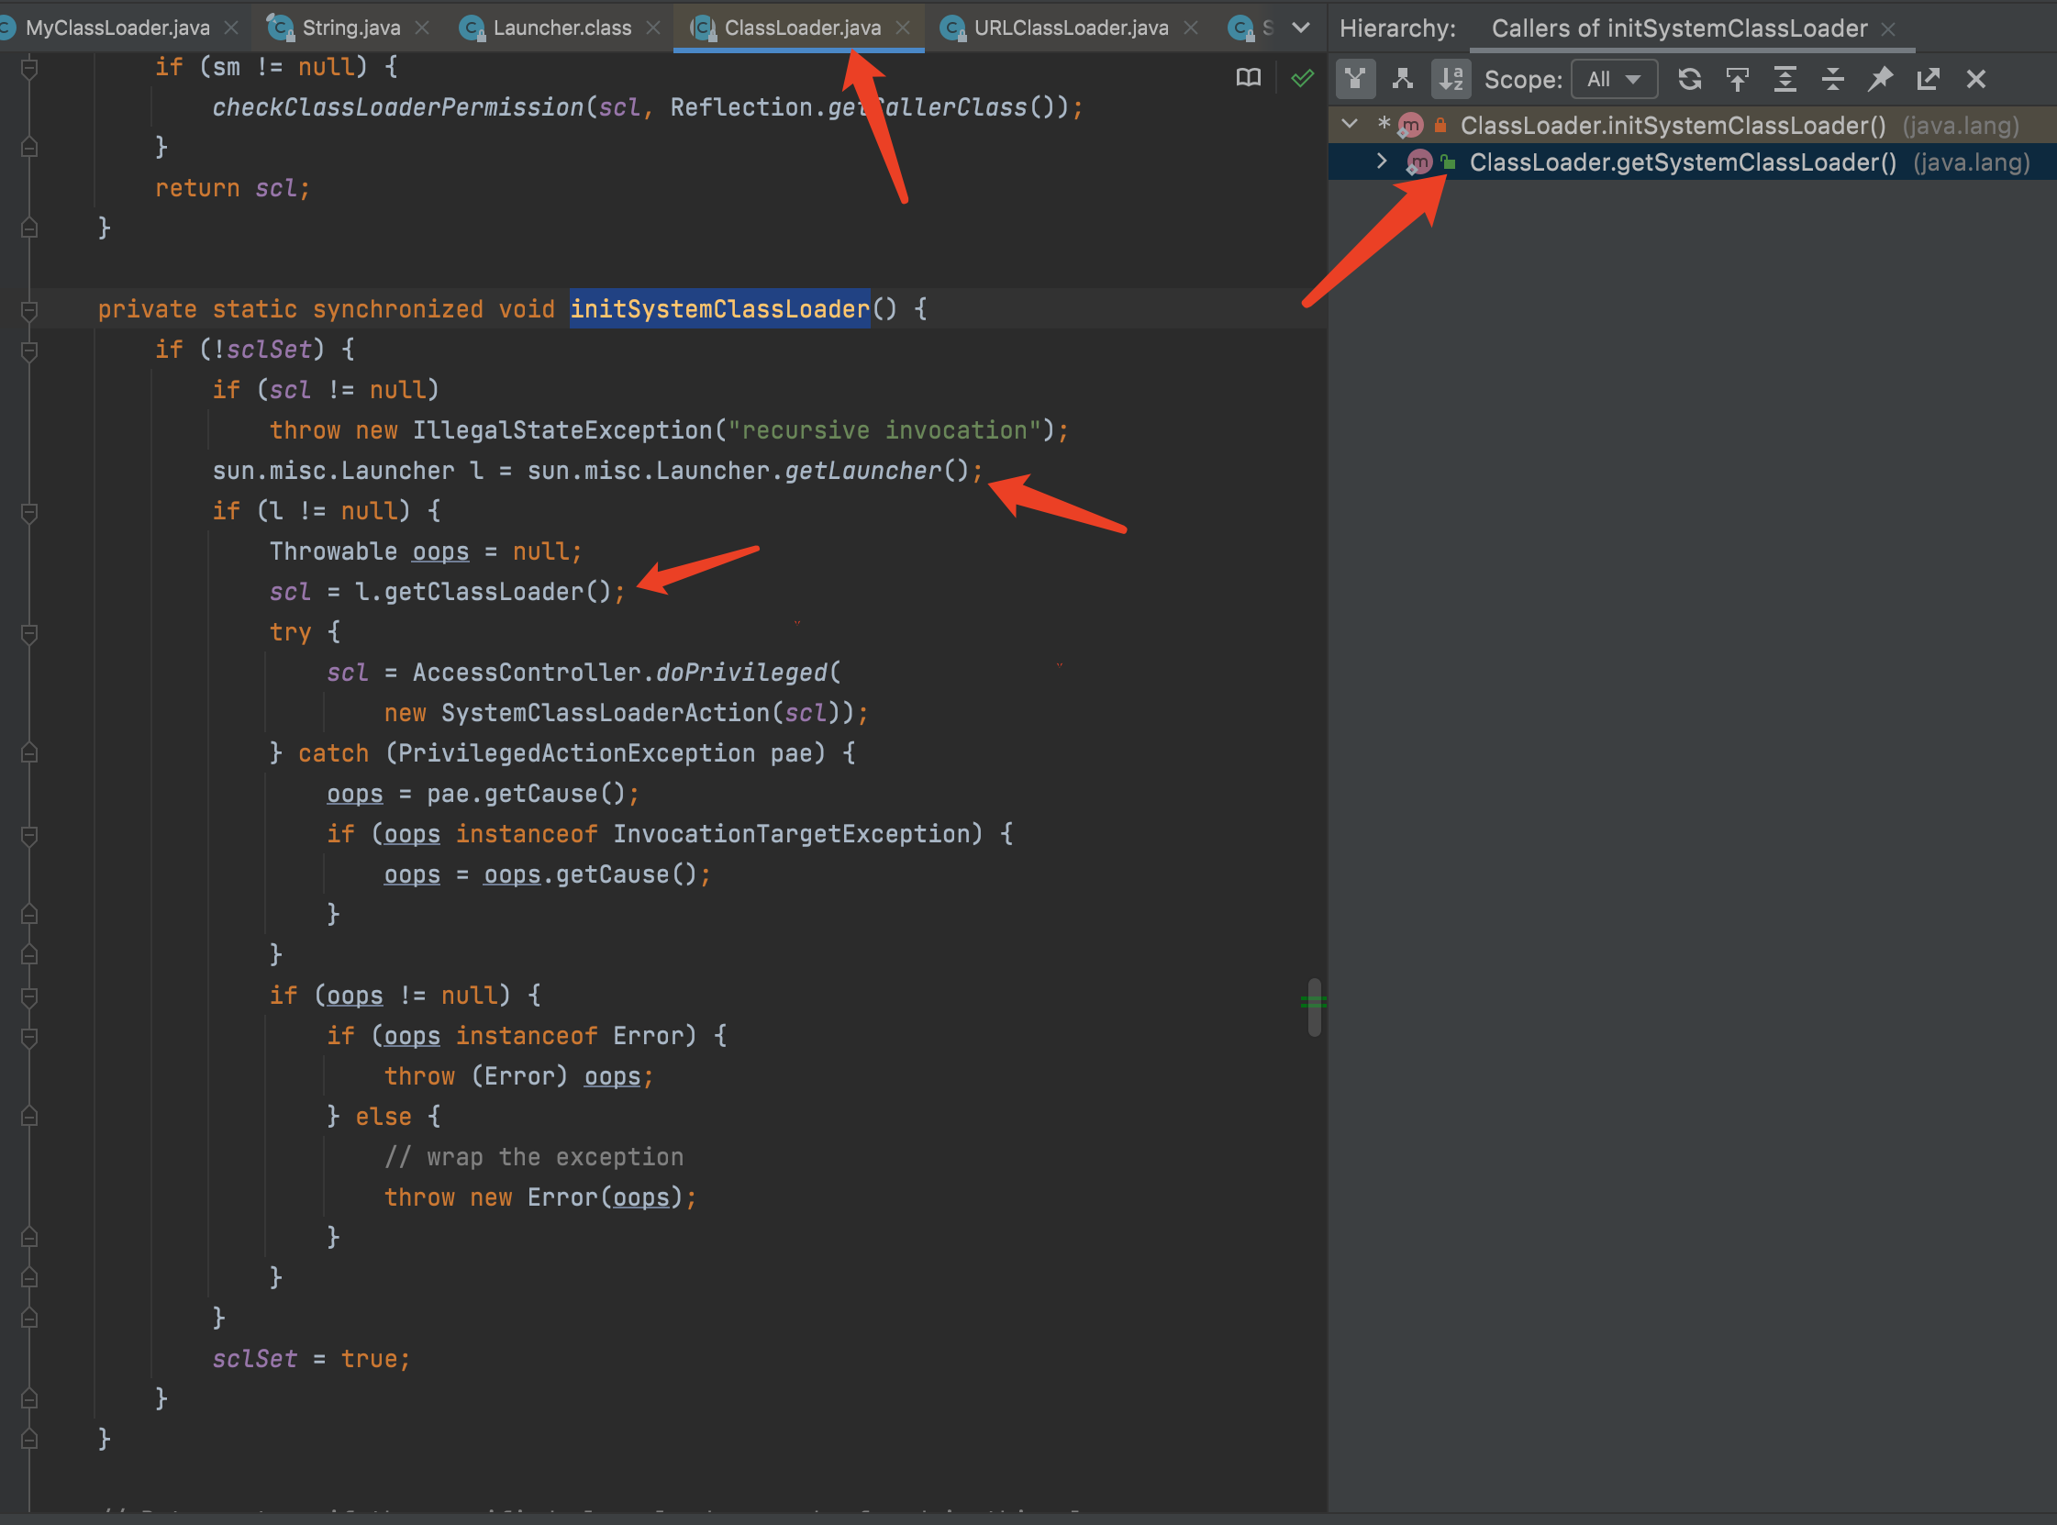
Task: Click the String.java file type icon
Action: (x=281, y=28)
